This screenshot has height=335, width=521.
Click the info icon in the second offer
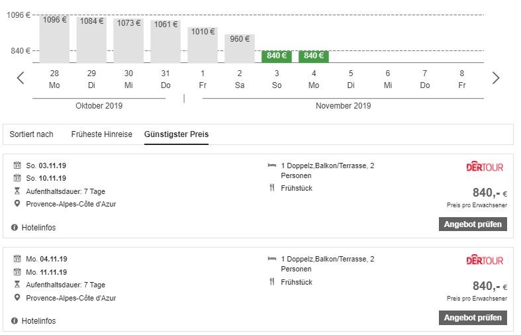pyautogui.click(x=15, y=321)
